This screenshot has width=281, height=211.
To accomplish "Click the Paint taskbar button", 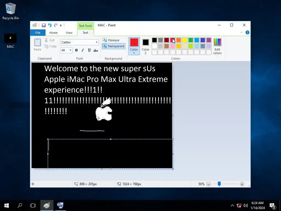I will coord(47,206).
